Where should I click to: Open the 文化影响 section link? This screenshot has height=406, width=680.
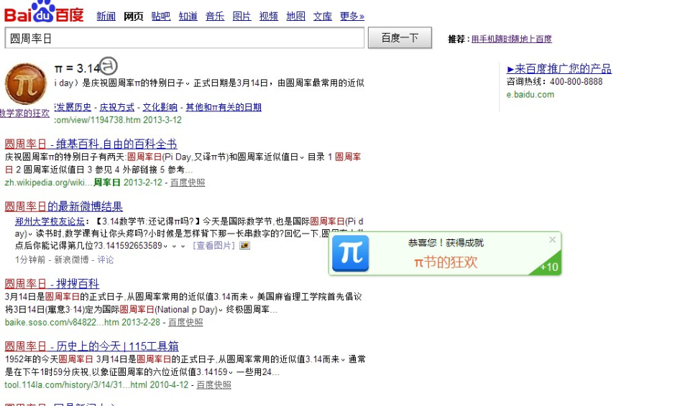[x=160, y=107]
